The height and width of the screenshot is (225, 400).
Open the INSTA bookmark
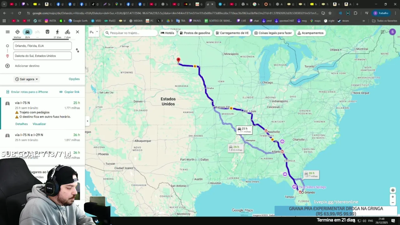(50, 21)
